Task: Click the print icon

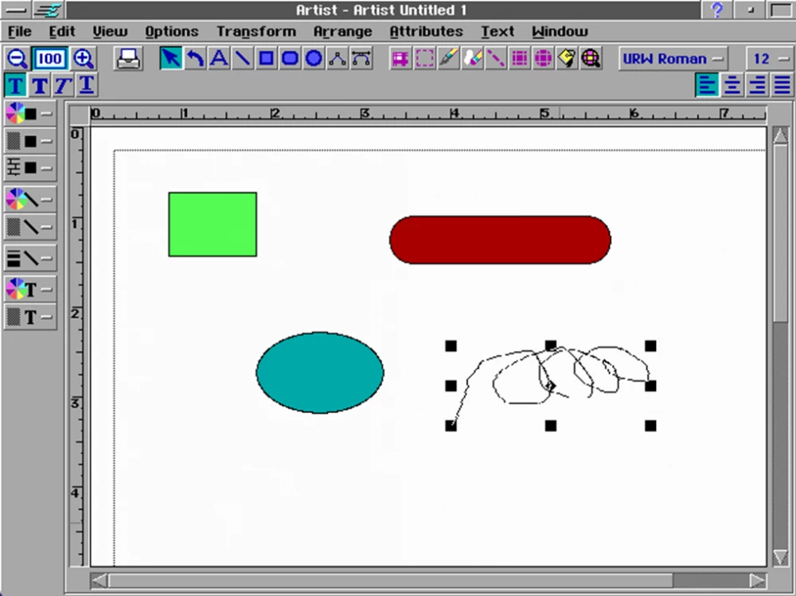Action: pos(127,57)
